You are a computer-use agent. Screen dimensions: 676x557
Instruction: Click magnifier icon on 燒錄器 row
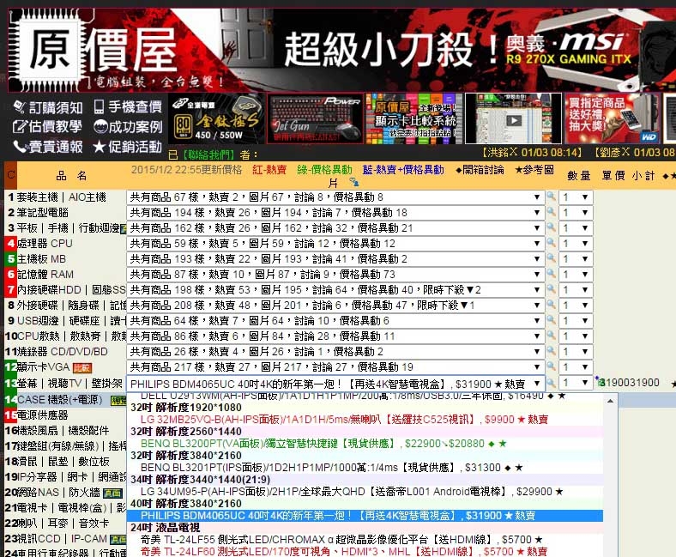551,351
